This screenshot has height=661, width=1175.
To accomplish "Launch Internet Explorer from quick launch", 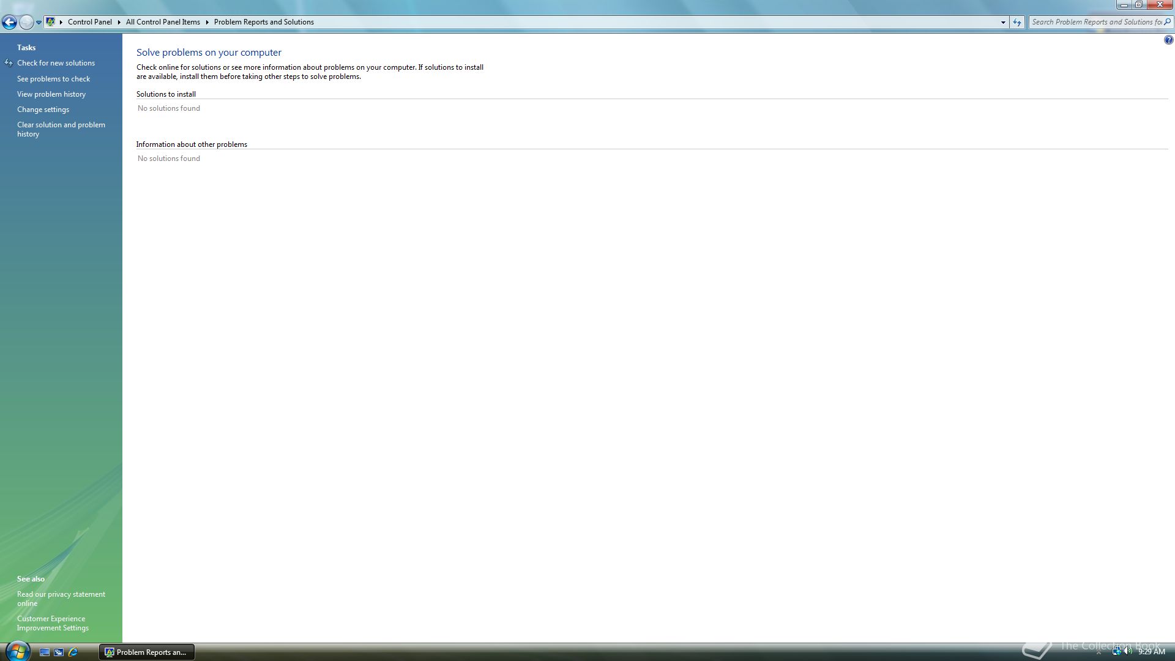I will tap(73, 652).
